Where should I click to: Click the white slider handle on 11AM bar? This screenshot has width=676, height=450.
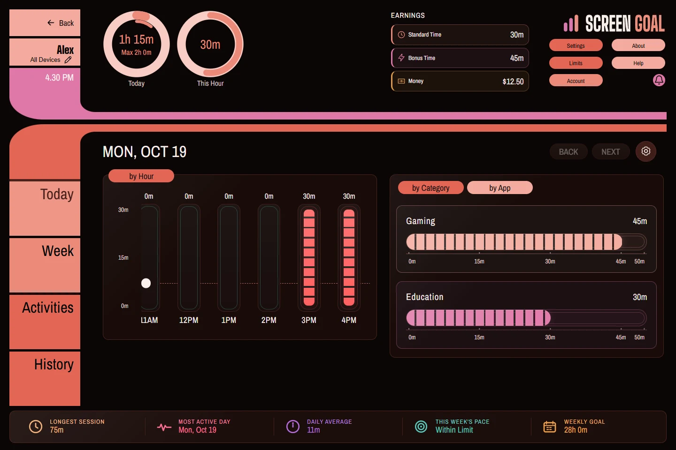click(x=146, y=283)
